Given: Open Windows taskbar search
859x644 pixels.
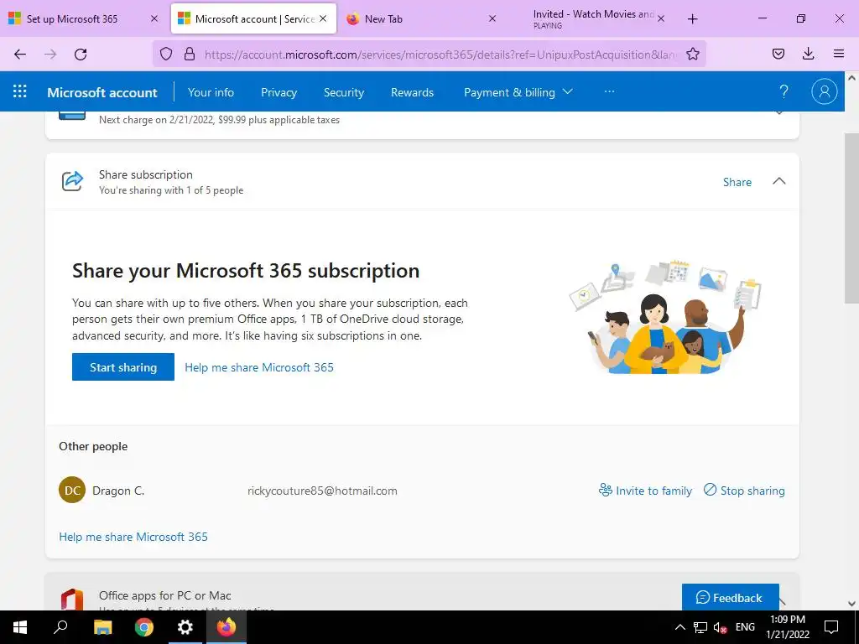Looking at the screenshot, I should pyautogui.click(x=60, y=627).
